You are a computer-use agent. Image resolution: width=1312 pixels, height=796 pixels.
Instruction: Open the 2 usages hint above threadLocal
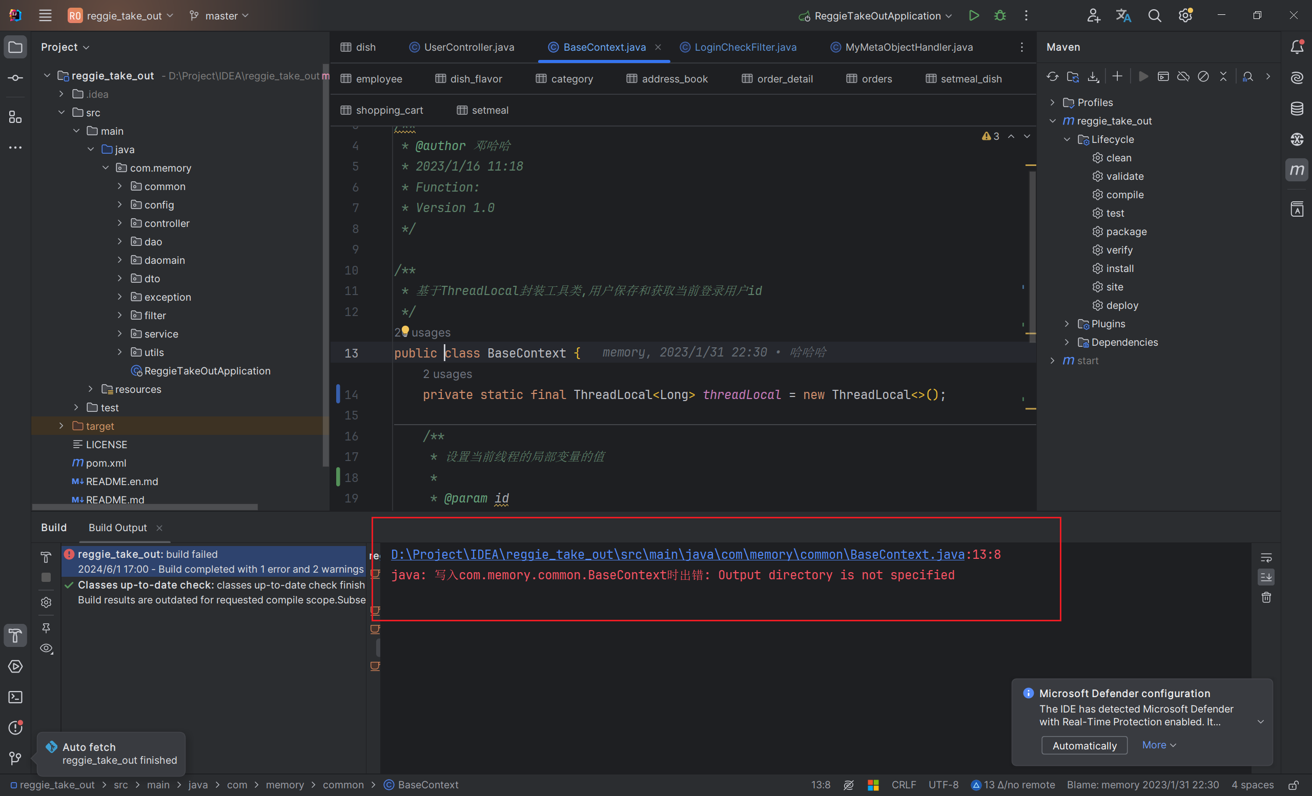click(x=447, y=374)
